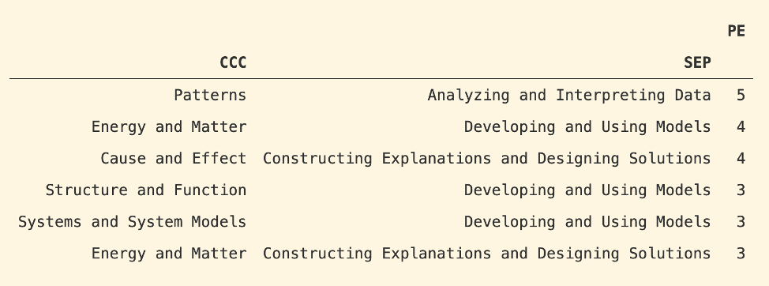
Task: Click PE value 4 in Energy and Matter row
Action: click(741, 126)
